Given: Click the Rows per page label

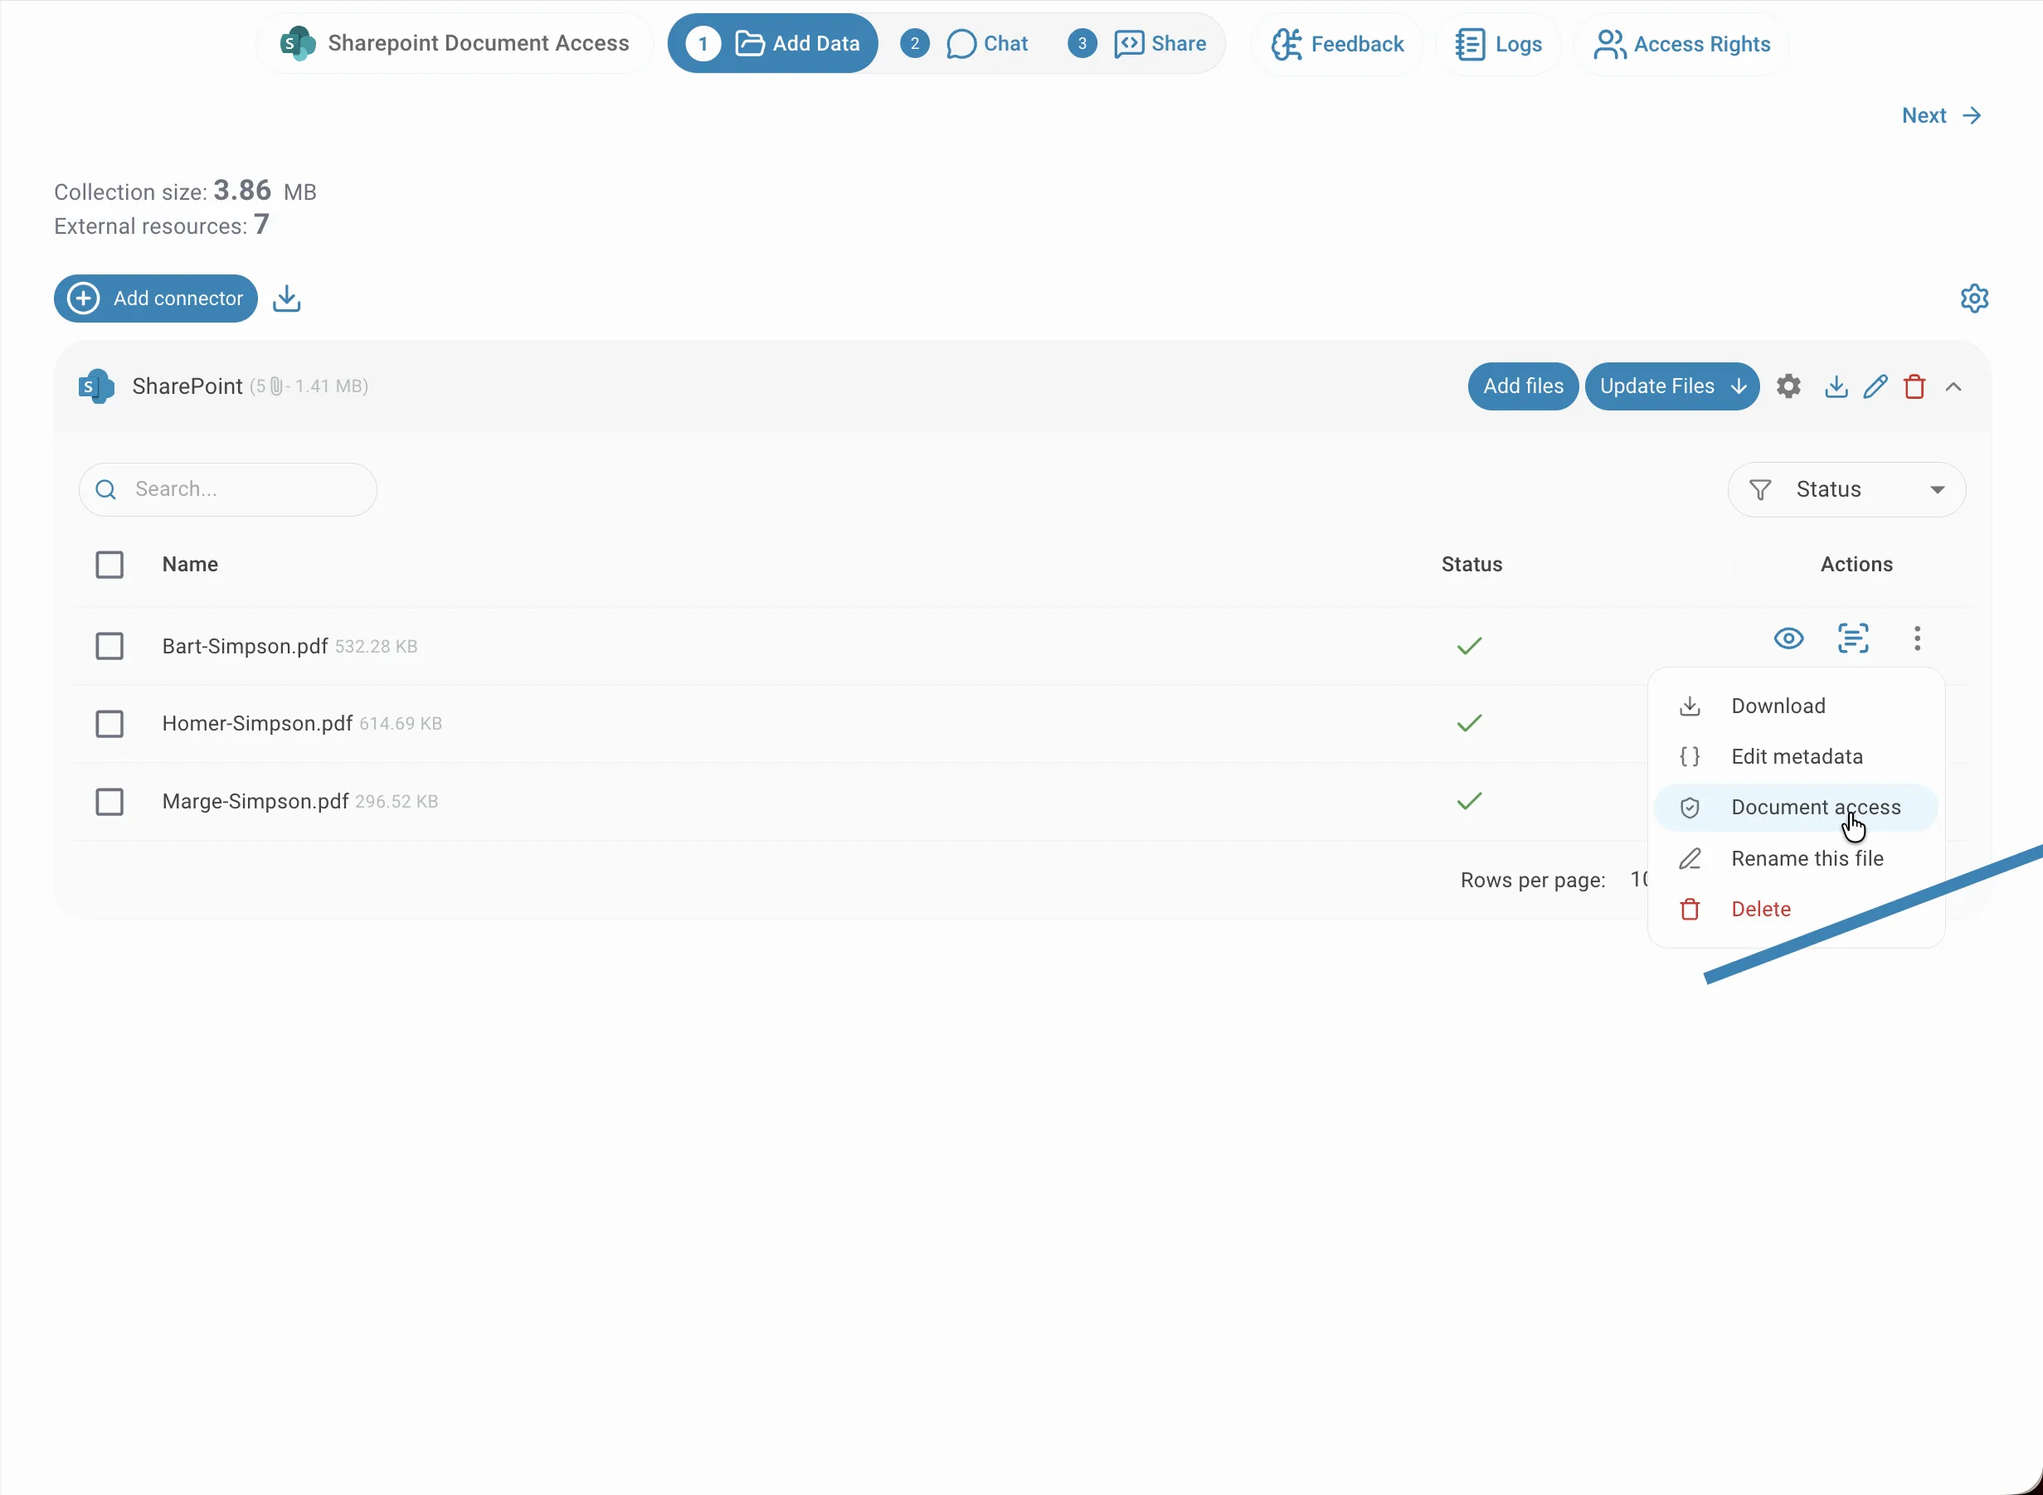Looking at the screenshot, I should 1533,881.
